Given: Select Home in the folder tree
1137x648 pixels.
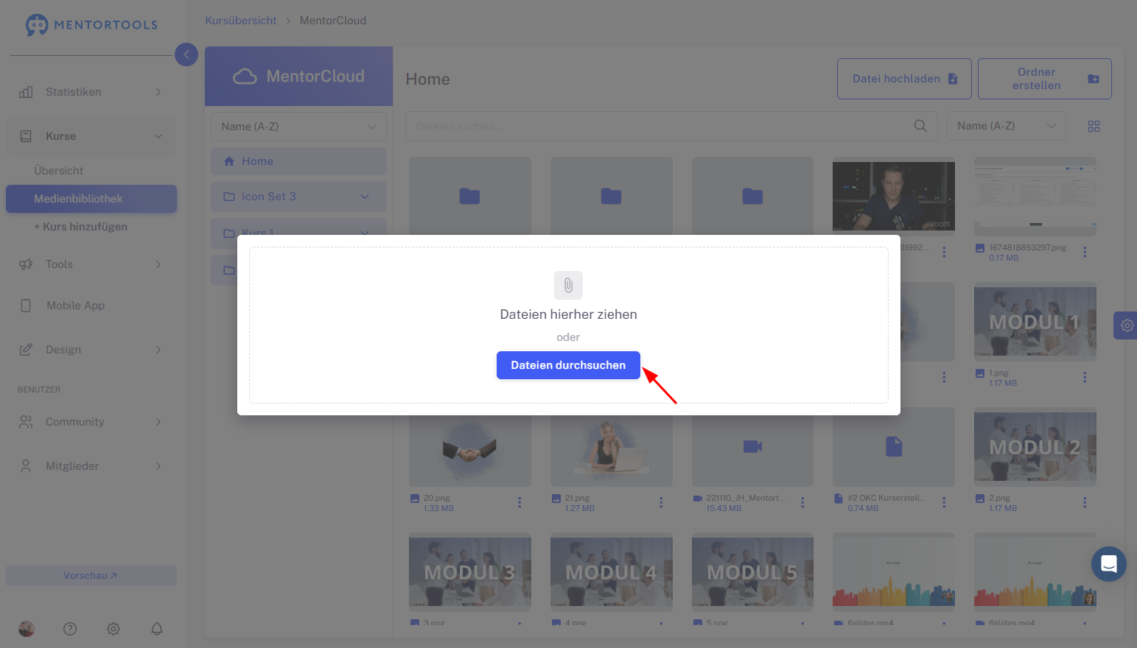Looking at the screenshot, I should (298, 161).
